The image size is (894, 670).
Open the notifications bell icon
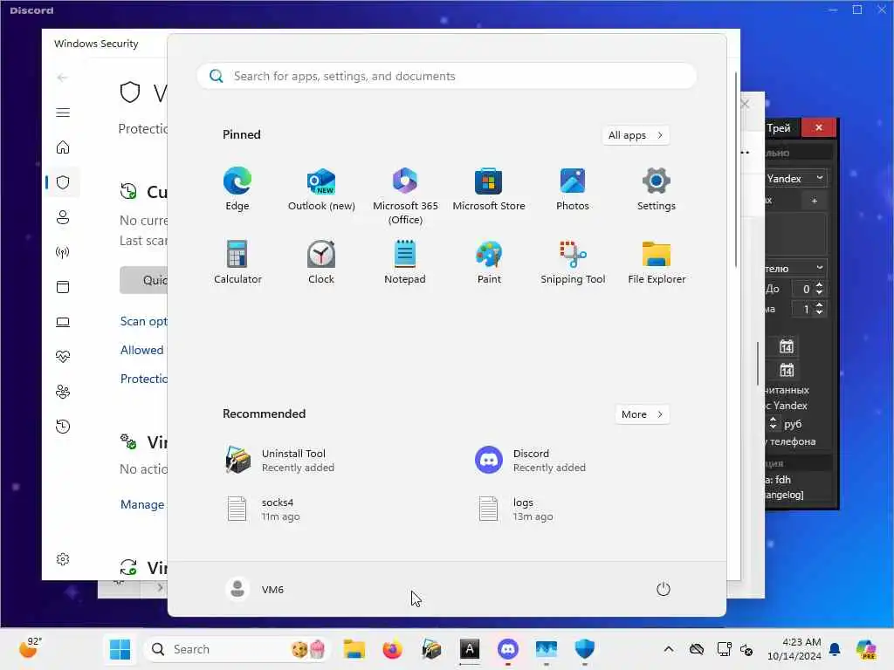[x=835, y=649]
